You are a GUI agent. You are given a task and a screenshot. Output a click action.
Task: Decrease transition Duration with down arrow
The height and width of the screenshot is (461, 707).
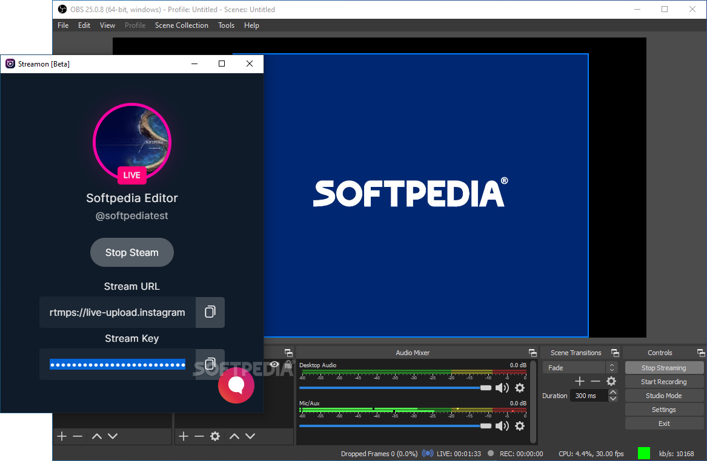click(x=612, y=399)
